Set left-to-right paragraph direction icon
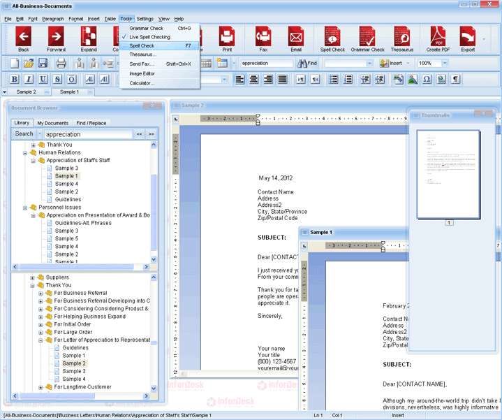Screen dimensions: 502x420 tap(301, 79)
